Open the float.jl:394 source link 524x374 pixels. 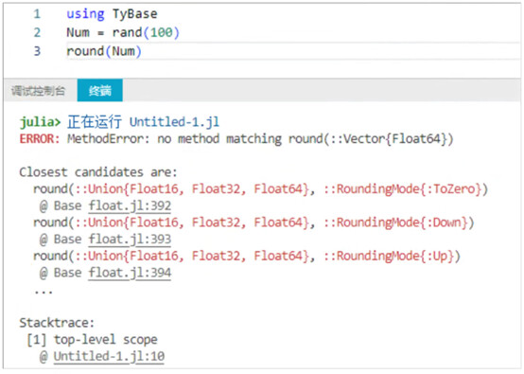(130, 273)
